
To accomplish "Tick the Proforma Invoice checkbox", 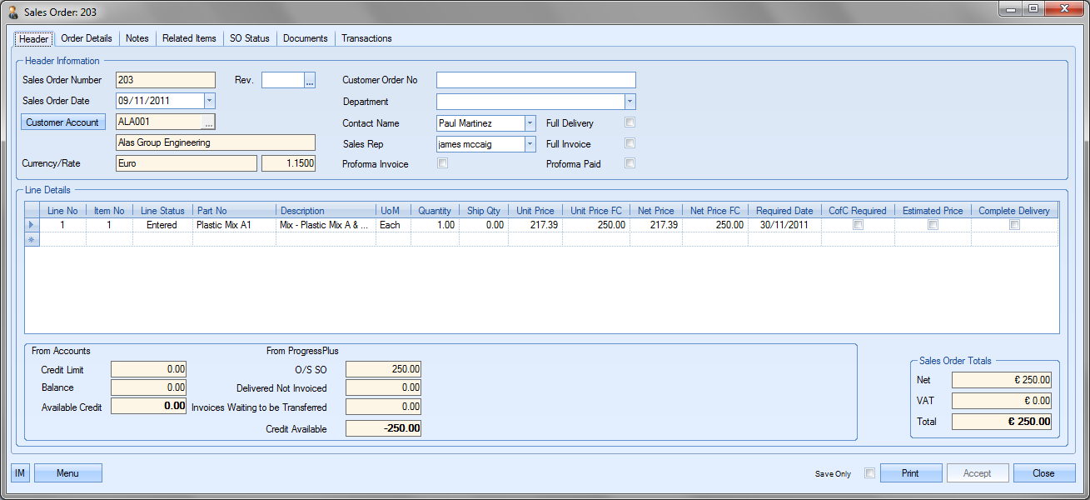I will point(443,163).
